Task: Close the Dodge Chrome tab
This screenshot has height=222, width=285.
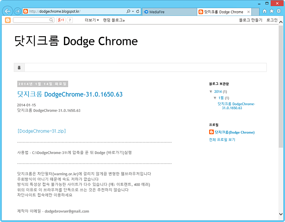Action: [248, 12]
